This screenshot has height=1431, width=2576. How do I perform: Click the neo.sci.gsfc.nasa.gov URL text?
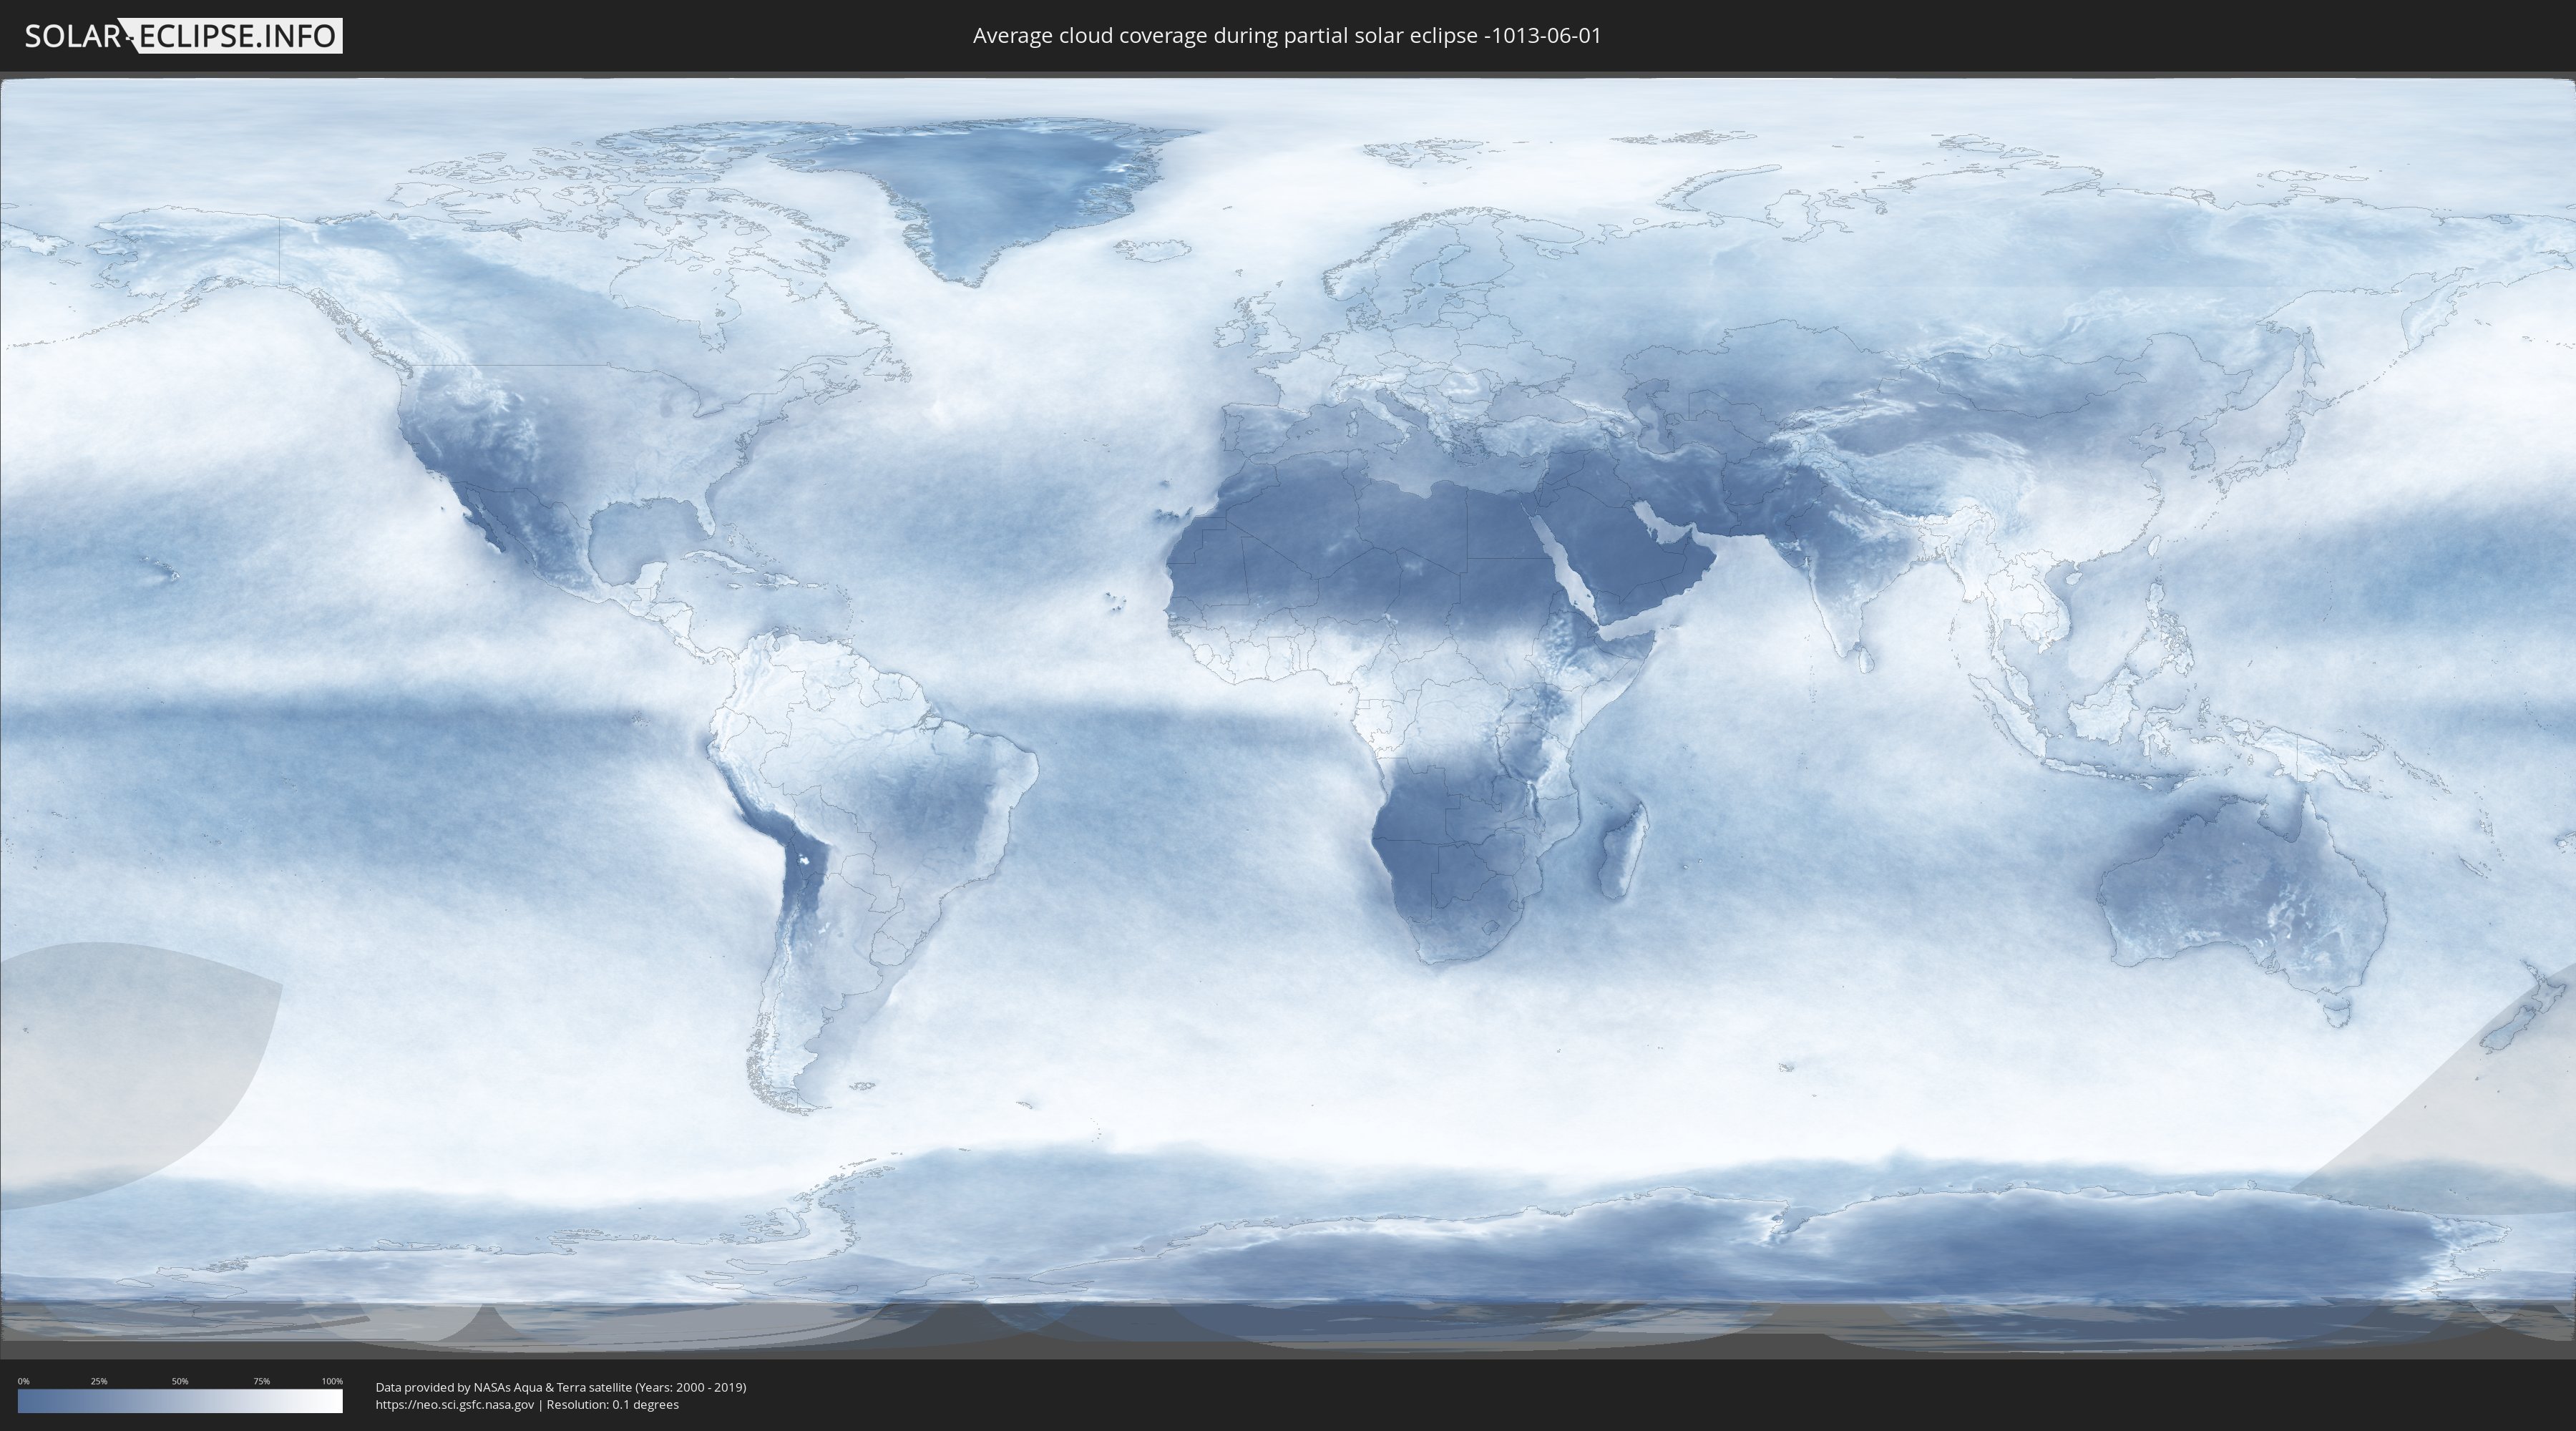tap(455, 1405)
